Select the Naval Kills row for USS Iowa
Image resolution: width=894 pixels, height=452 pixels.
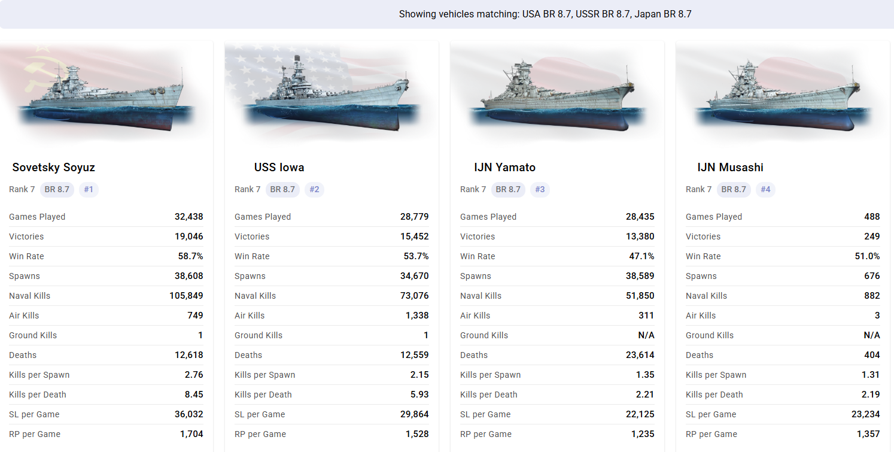tap(332, 296)
